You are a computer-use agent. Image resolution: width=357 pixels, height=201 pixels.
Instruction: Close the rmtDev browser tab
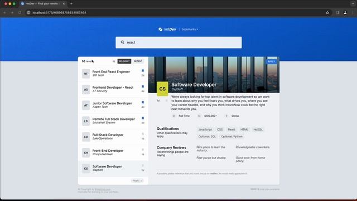coord(64,4)
